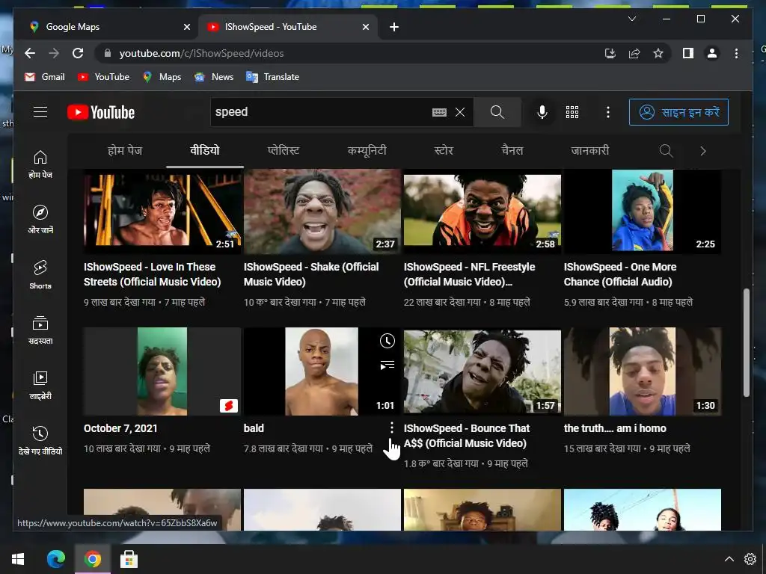Open 'the truth.... am i homo' thumbnail
Image resolution: width=766 pixels, height=574 pixels.
pos(643,371)
